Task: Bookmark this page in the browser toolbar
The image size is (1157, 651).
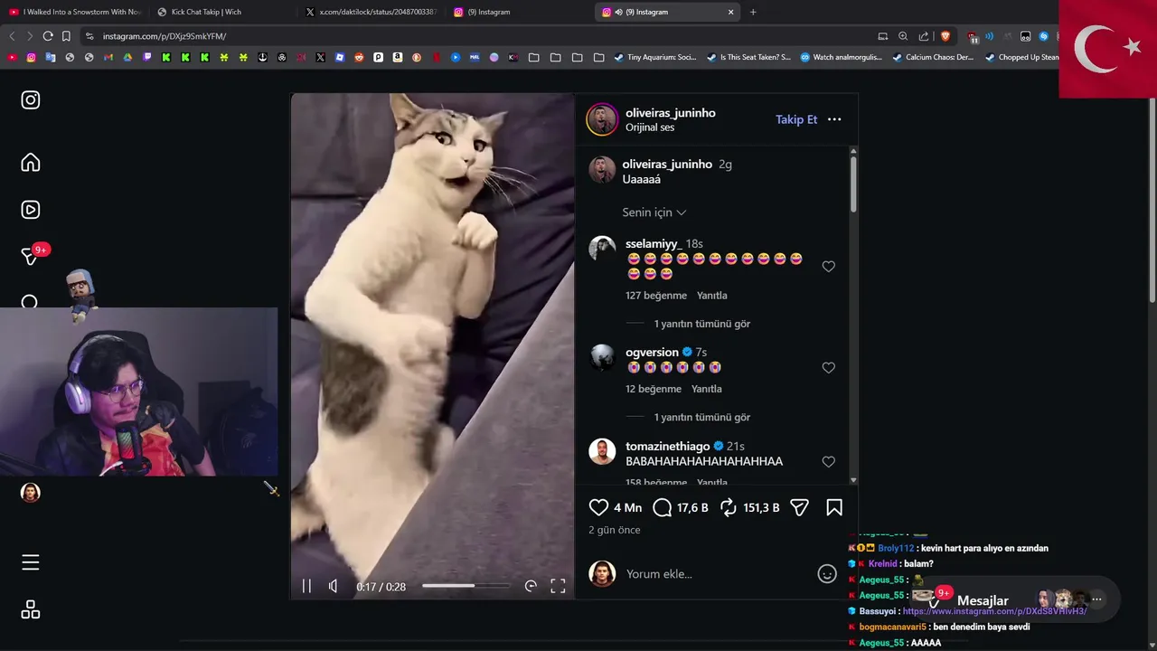Action: click(x=66, y=36)
